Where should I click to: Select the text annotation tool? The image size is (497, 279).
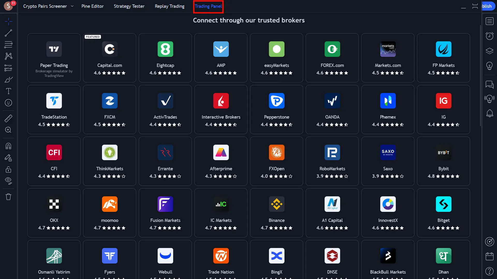pos(8,91)
